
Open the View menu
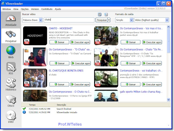click(16, 9)
